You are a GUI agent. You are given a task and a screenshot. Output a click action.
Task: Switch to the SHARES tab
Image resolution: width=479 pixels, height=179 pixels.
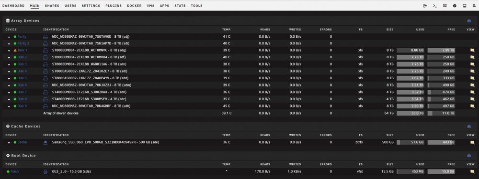point(52,6)
